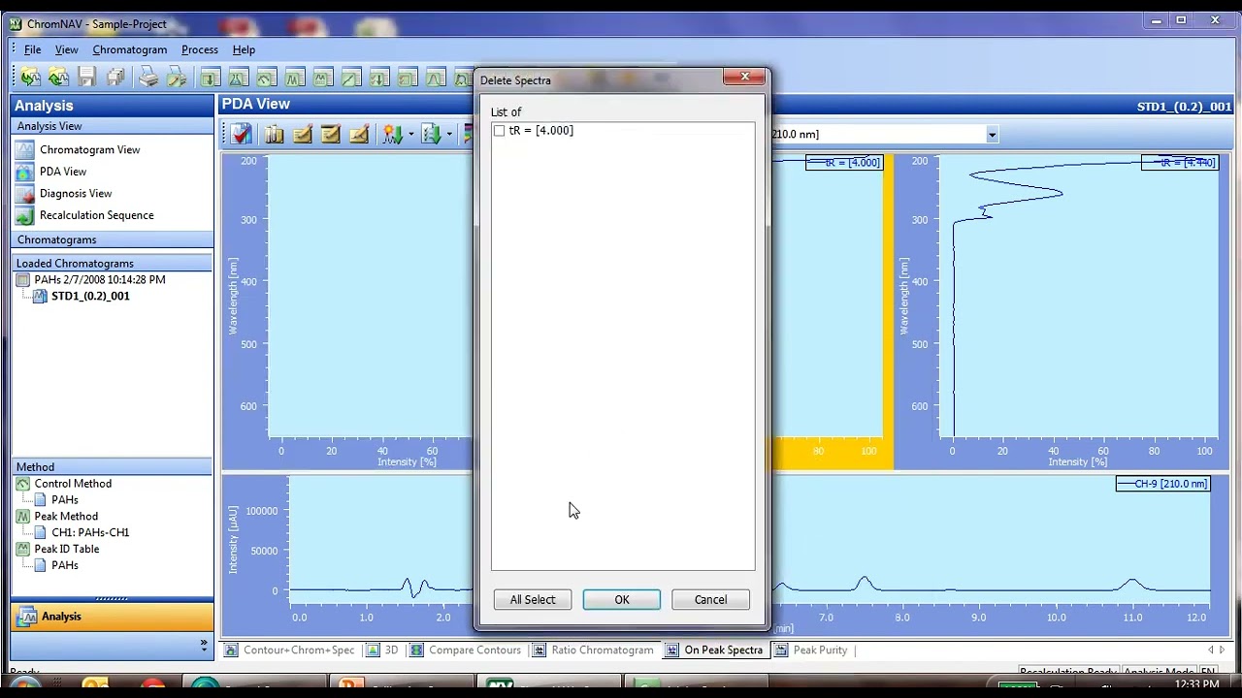The image size is (1242, 698).
Task: Select the On Peak Spectra tab
Action: pyautogui.click(x=715, y=650)
